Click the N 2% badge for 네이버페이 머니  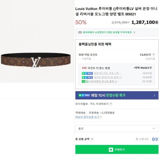click(85, 81)
